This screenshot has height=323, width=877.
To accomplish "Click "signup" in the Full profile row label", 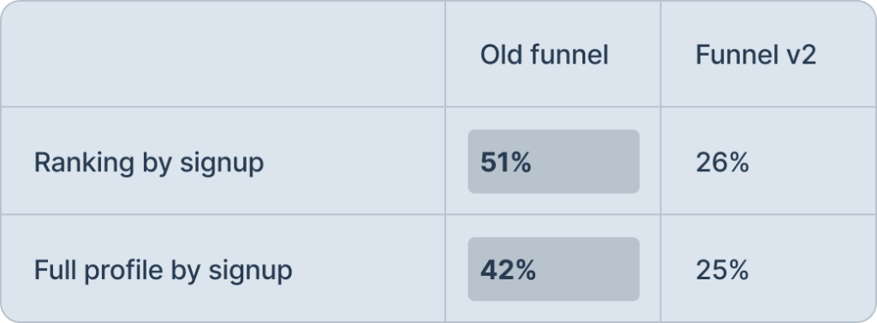I will tap(251, 272).
